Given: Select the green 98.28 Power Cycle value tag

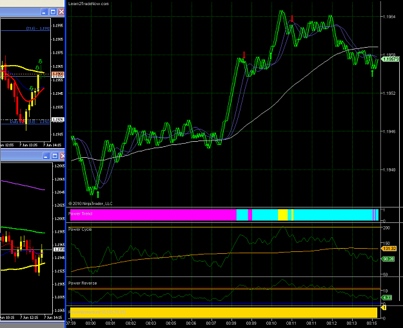Looking at the screenshot, I should [x=388, y=259].
